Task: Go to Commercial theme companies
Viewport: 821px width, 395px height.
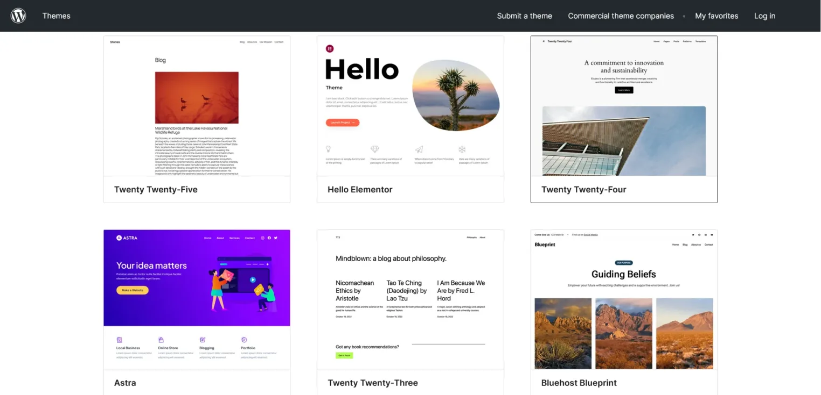Action: point(621,16)
